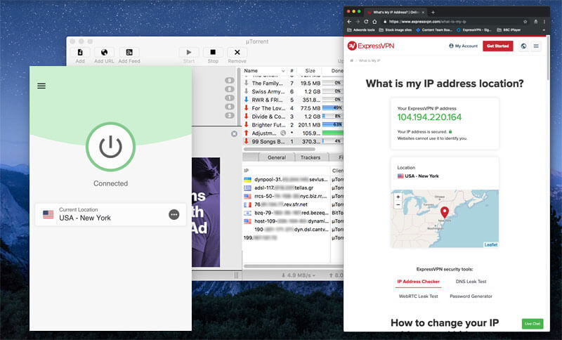Open the website hamburger menu icon
The width and height of the screenshot is (562, 340).
(536, 46)
